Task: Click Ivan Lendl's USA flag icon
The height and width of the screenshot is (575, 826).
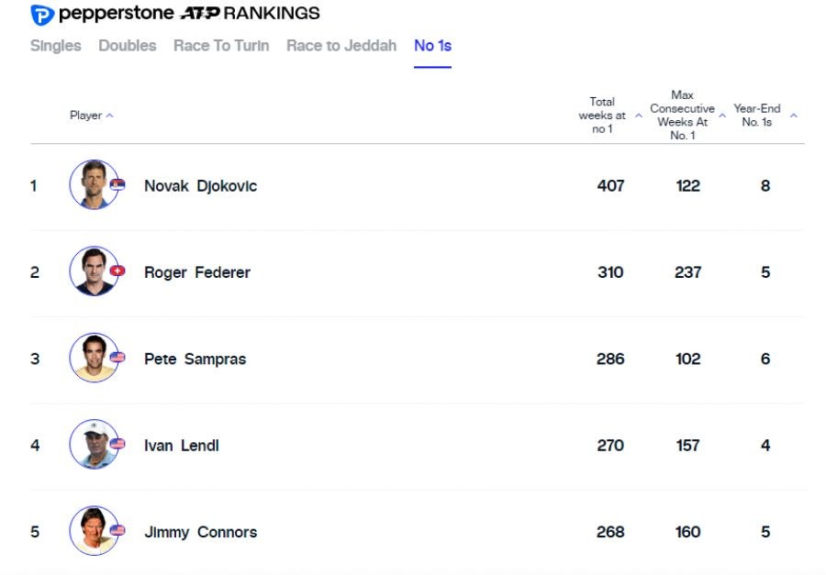Action: [x=117, y=444]
